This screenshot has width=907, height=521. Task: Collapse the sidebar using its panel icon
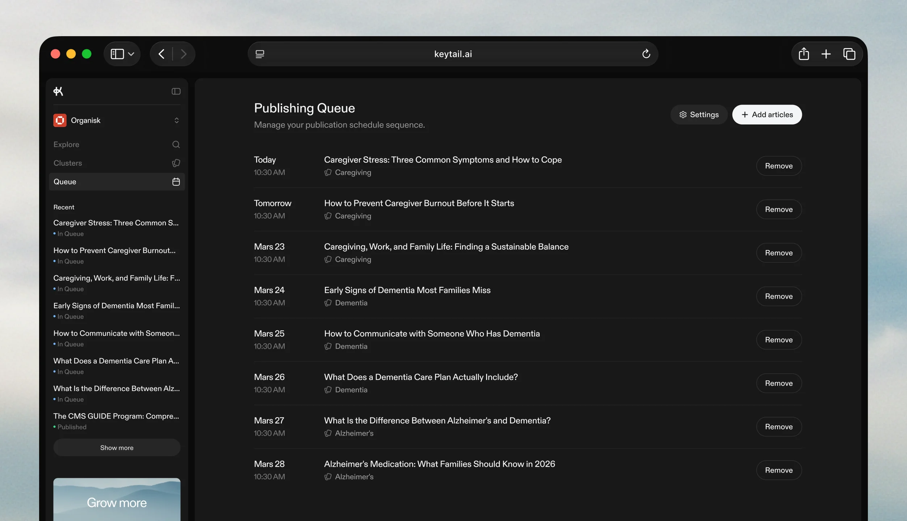(x=176, y=91)
